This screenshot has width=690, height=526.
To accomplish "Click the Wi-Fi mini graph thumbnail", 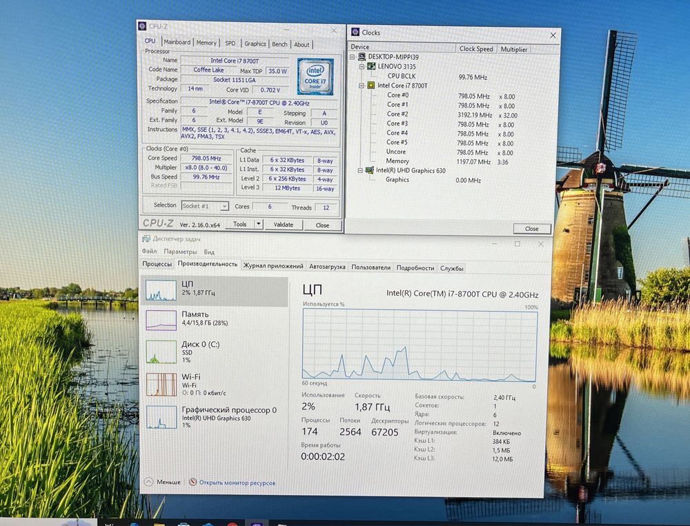I will coord(161,385).
